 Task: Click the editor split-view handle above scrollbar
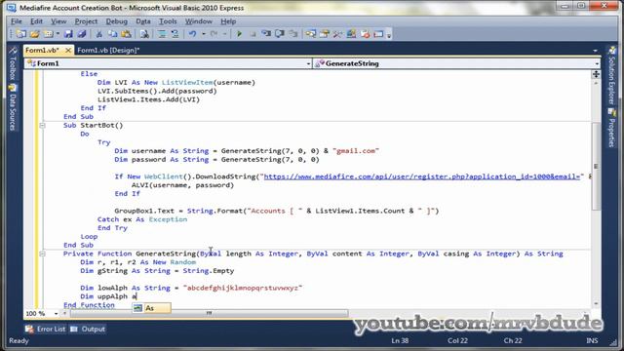596,74
